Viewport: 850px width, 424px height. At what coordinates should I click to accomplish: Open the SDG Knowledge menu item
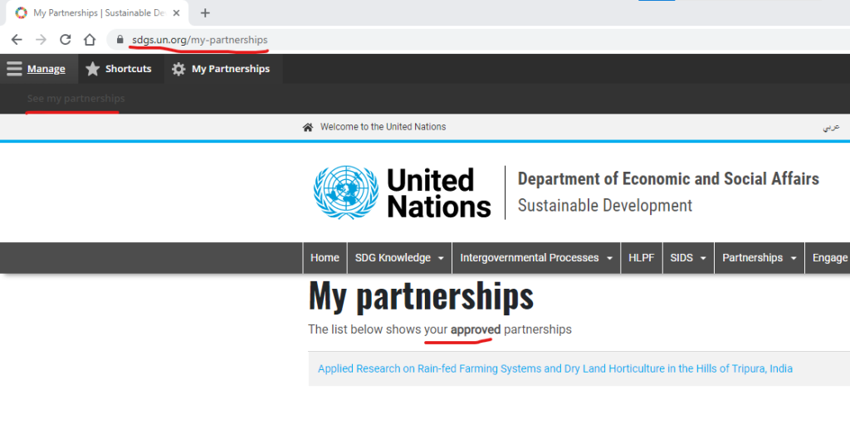click(x=393, y=258)
